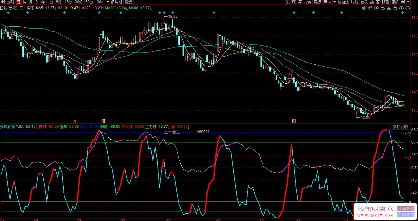Select the scissors cut tool icon

389,8
